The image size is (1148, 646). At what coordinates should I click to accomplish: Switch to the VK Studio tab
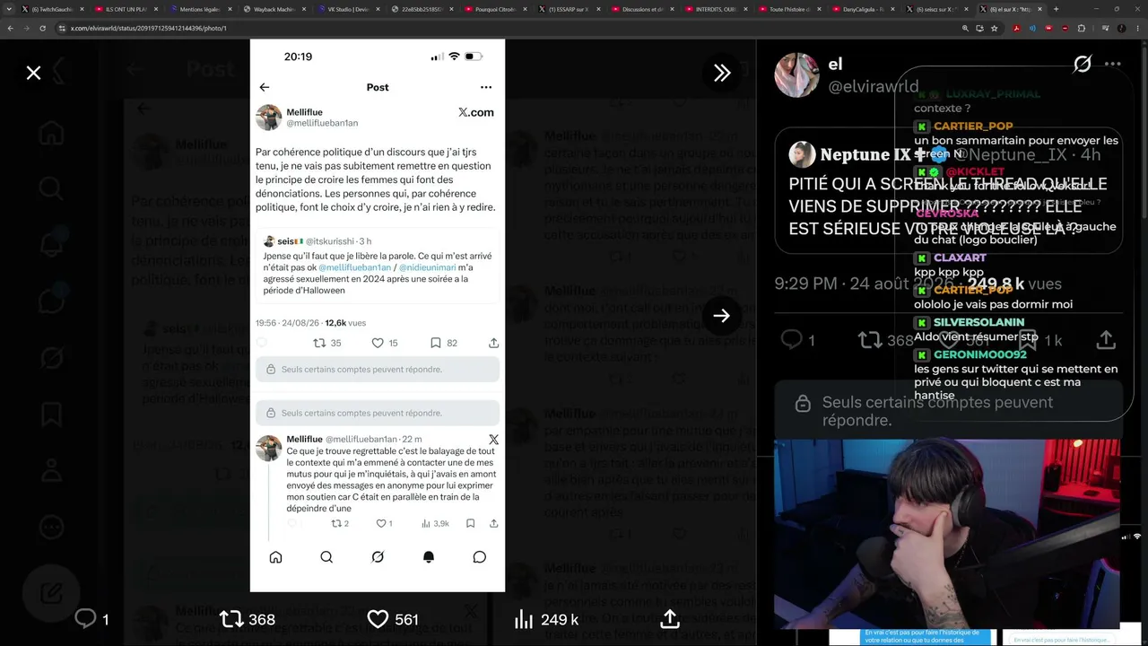point(348,9)
